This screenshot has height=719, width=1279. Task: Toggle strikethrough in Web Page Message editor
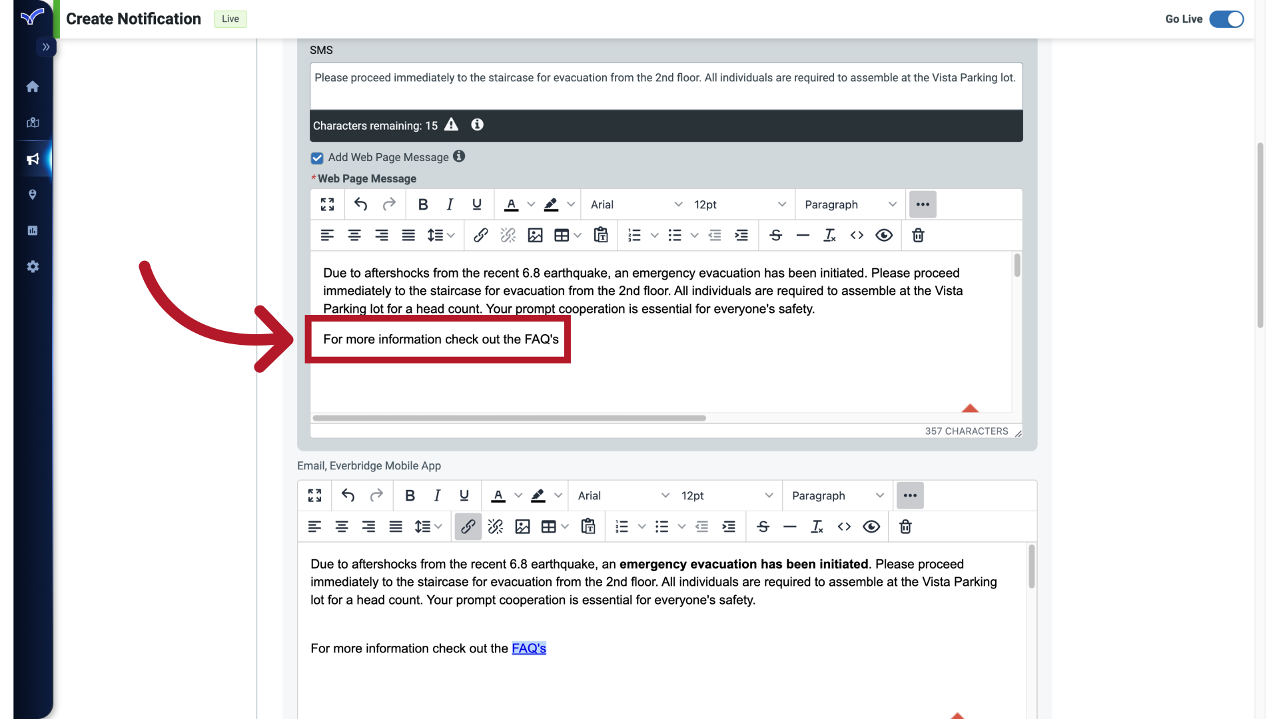[x=776, y=235]
